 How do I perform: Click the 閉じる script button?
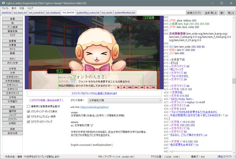click(231, 13)
